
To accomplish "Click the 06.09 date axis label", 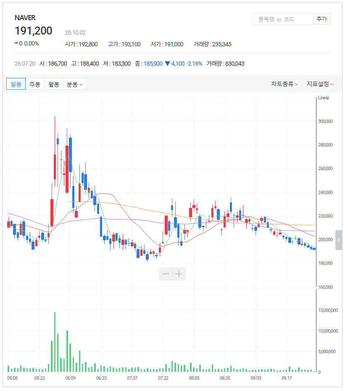I will click(71, 378).
